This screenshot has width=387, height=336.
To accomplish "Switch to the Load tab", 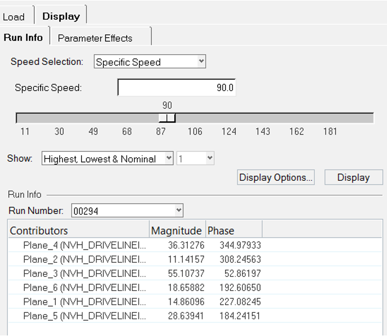I will coord(14,16).
